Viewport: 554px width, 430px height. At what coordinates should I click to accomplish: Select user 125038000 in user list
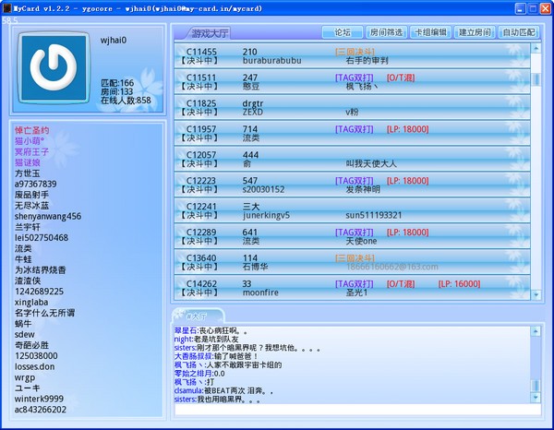click(x=36, y=356)
